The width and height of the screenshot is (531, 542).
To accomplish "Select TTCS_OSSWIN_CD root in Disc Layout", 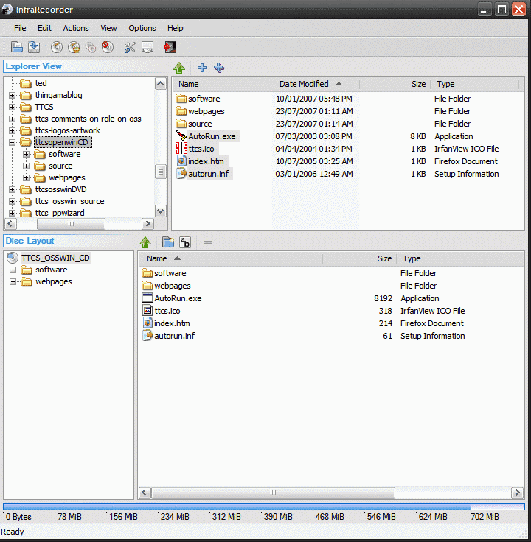I will click(55, 258).
